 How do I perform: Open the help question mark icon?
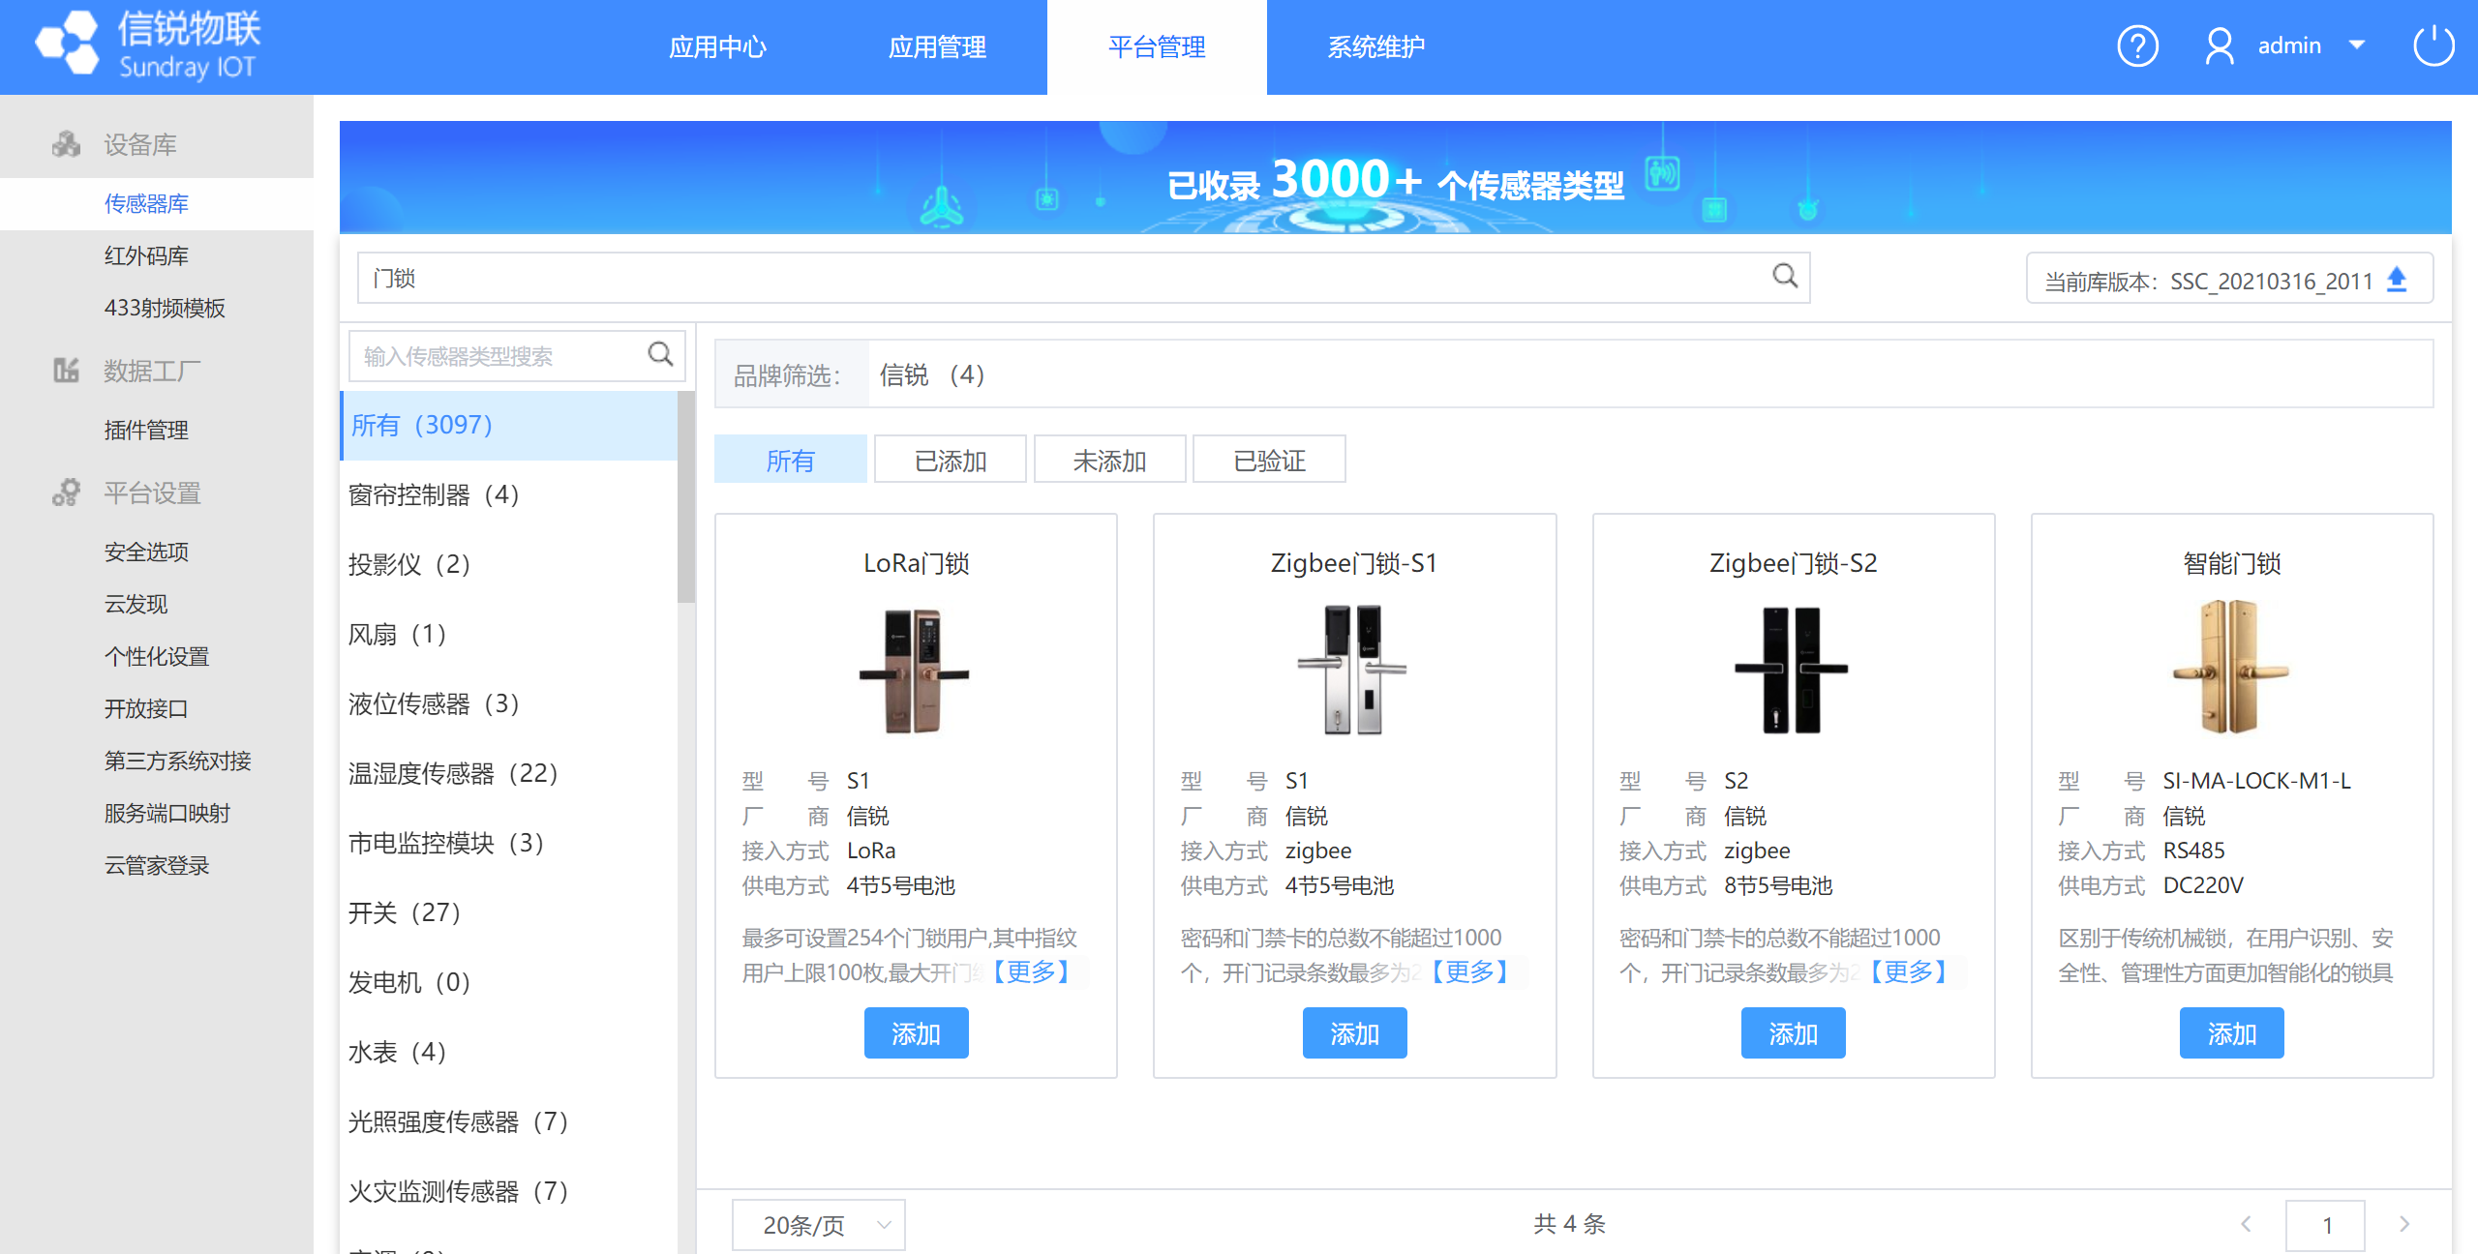tap(2137, 46)
